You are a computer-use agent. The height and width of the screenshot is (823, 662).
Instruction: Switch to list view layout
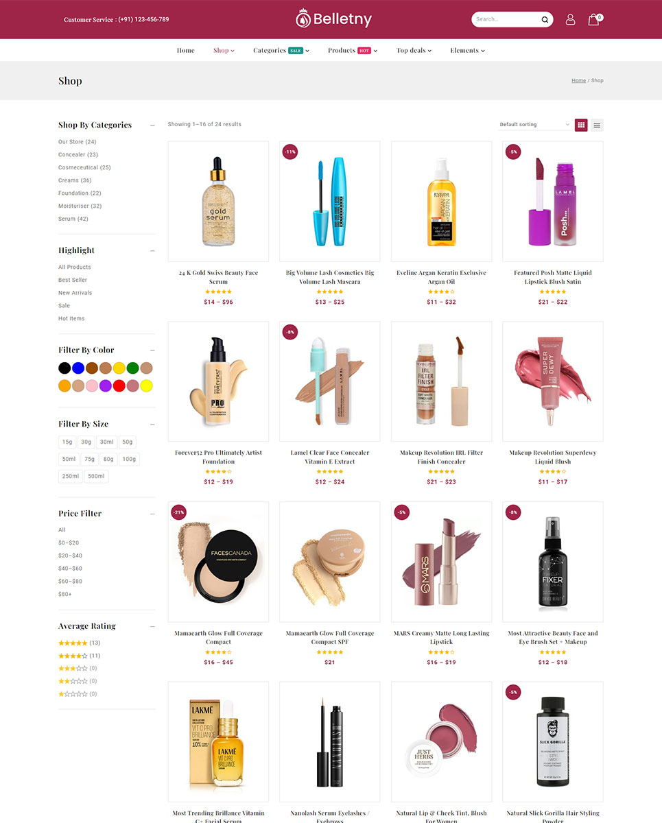tap(597, 125)
